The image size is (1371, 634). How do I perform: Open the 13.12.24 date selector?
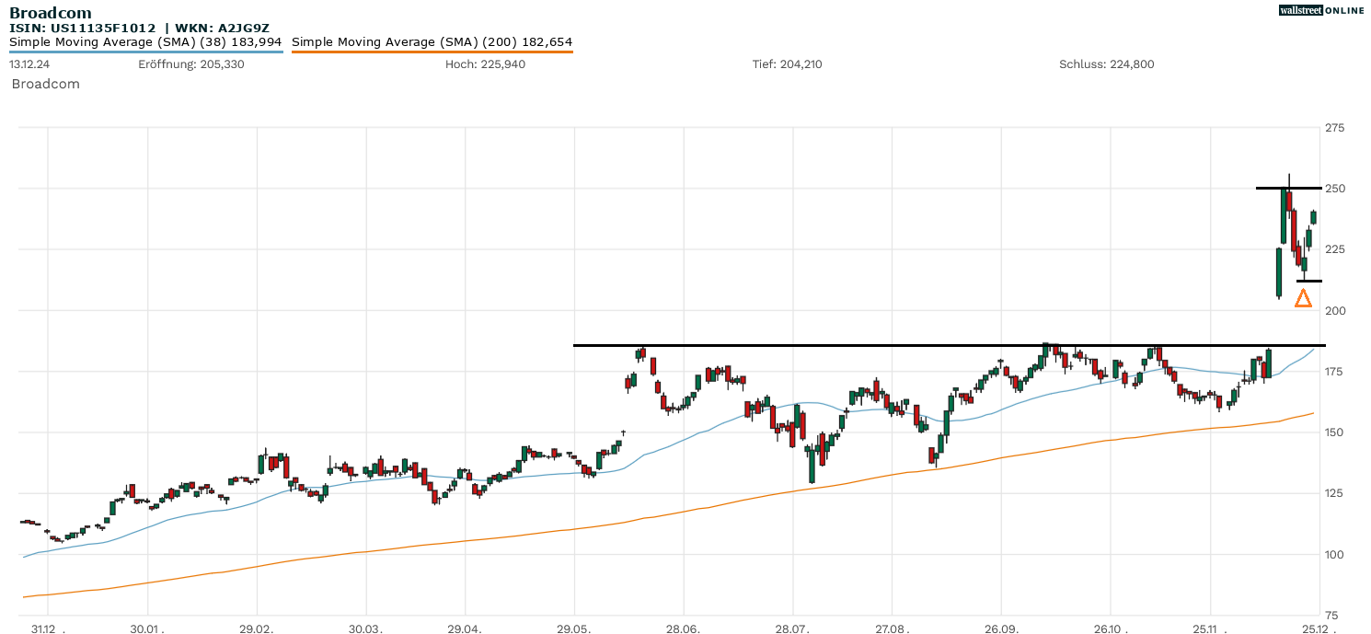point(28,64)
